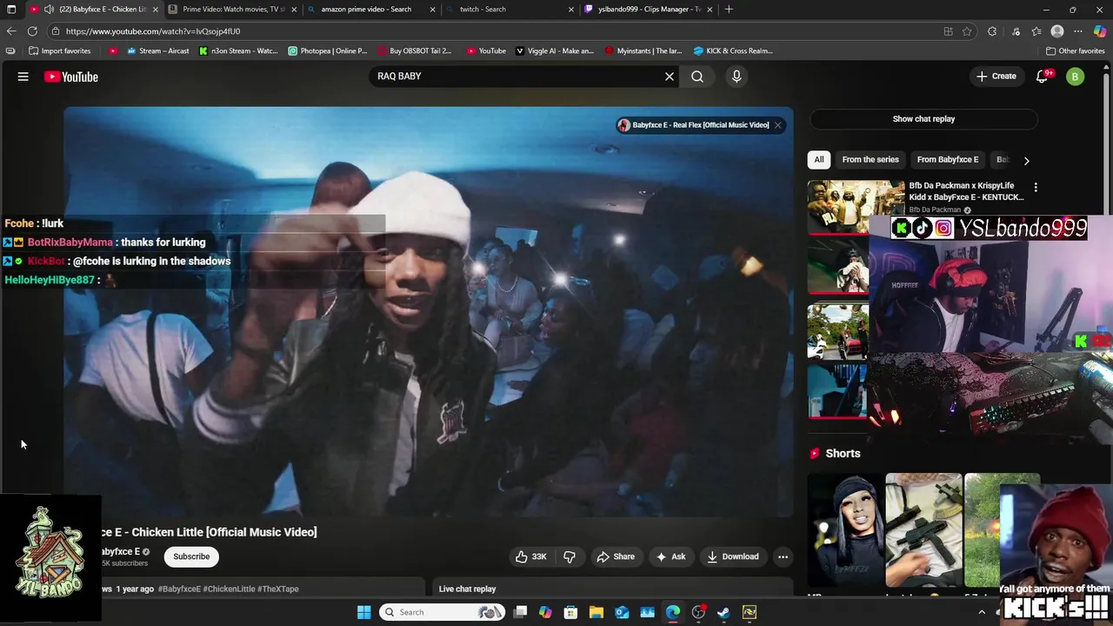Open the YouTube guide hamburger menu
This screenshot has height=626, width=1113.
23,77
